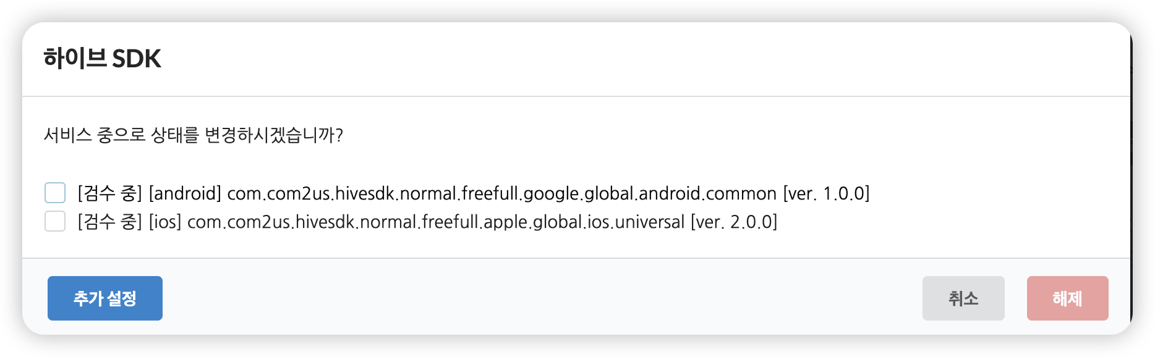
Task: Click the google.global.android.common package name
Action: (650, 193)
